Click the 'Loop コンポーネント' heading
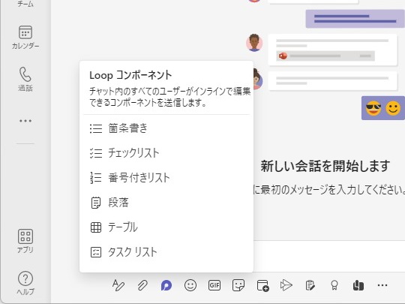The width and height of the screenshot is (405, 304). coord(130,75)
